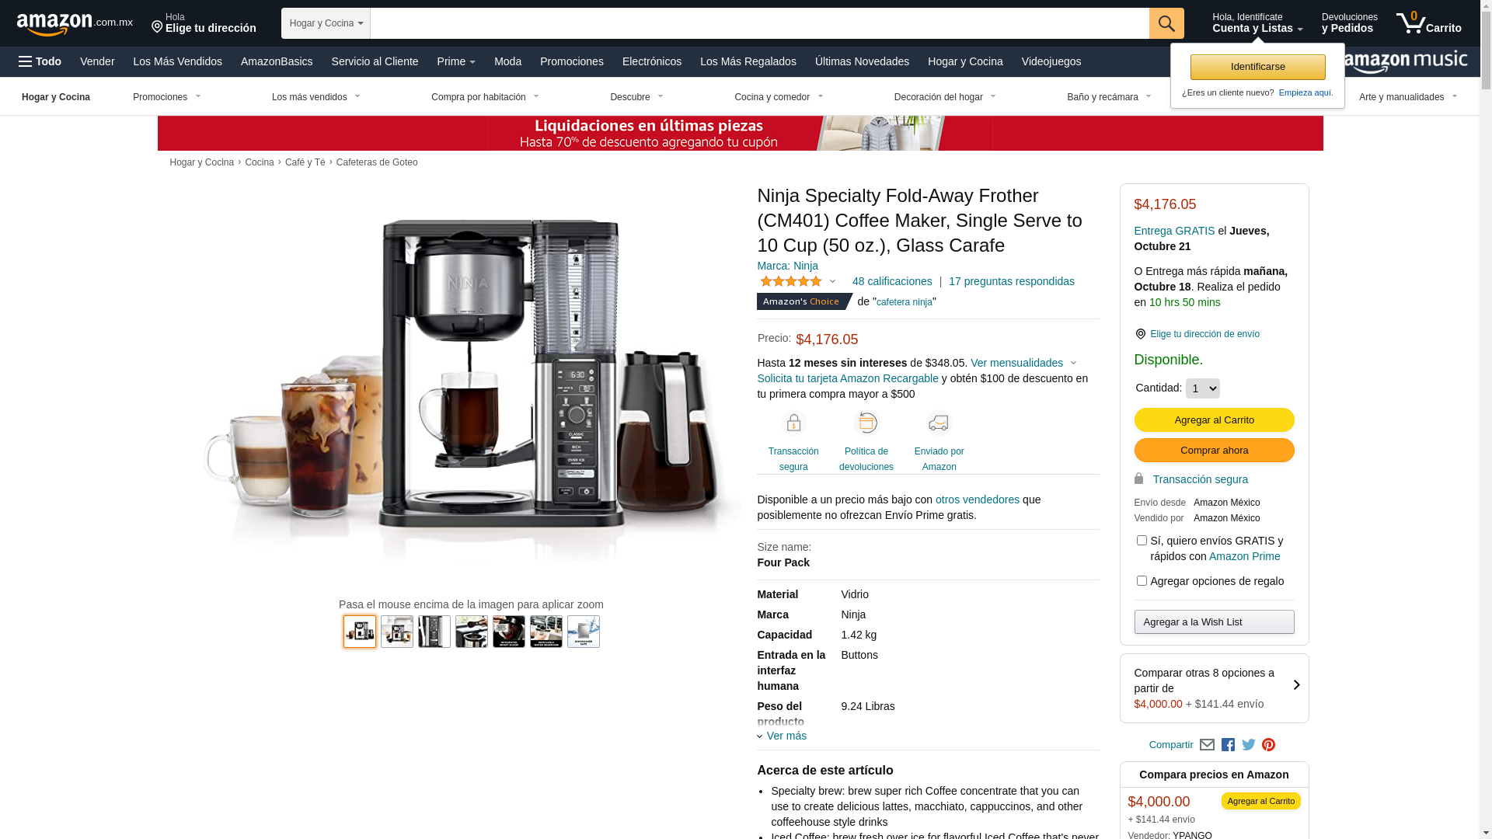Open the Cantidad quantity dropdown
Image resolution: width=1492 pixels, height=839 pixels.
coord(1202,388)
